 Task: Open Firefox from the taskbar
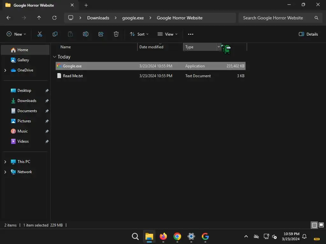coord(163,236)
